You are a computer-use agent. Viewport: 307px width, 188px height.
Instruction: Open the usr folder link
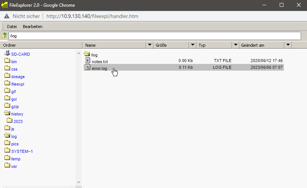[14, 166]
